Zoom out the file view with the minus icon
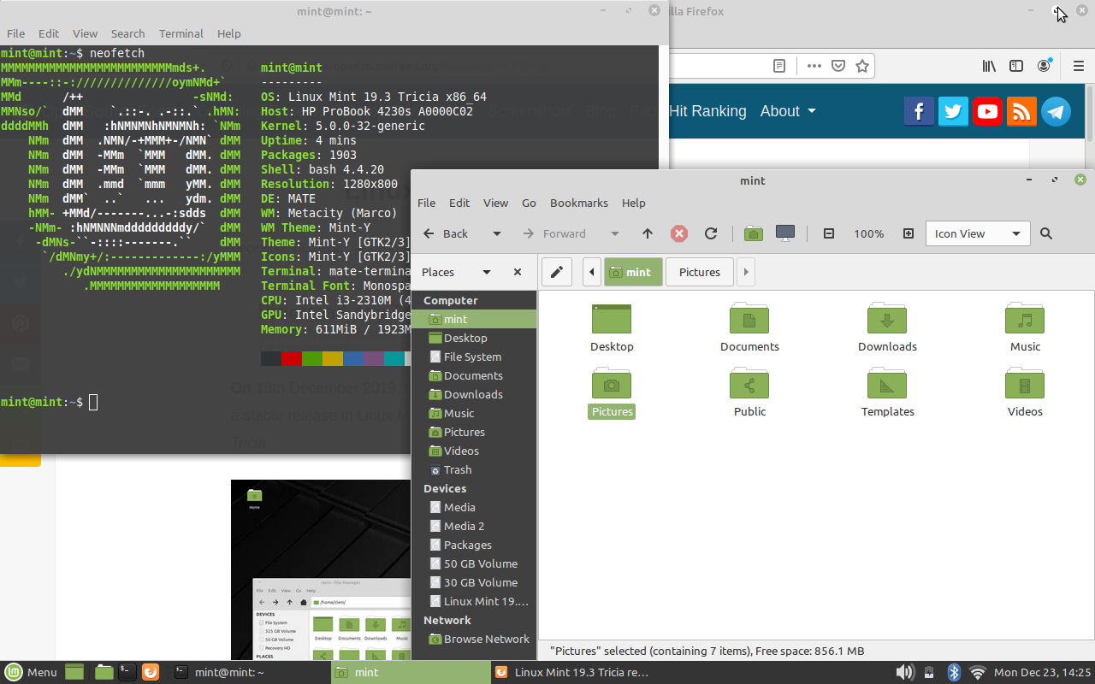 coord(828,233)
